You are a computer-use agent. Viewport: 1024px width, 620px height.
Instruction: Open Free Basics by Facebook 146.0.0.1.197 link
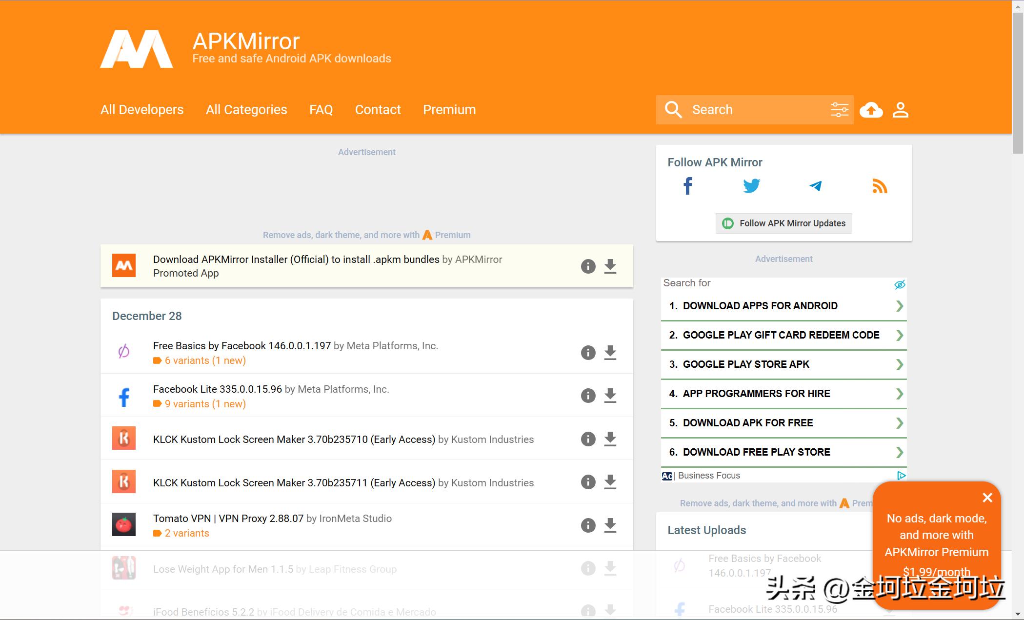click(x=242, y=346)
